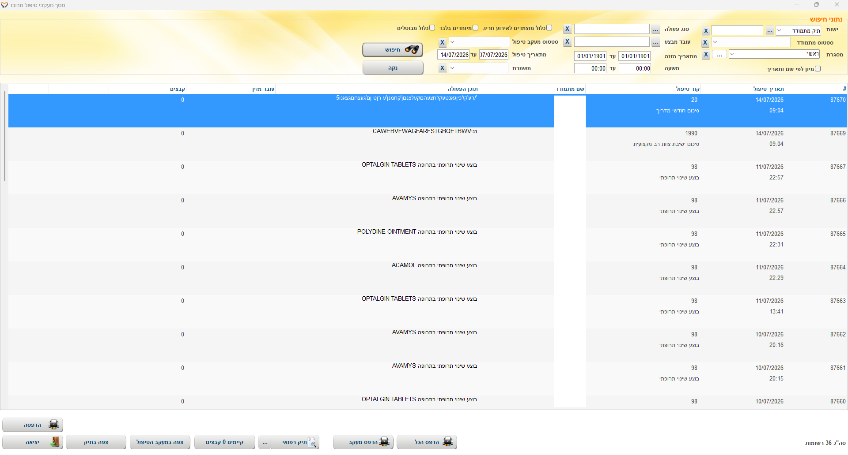Click the first משעה 00:00 time field
The width and height of the screenshot is (848, 455).
[635, 68]
